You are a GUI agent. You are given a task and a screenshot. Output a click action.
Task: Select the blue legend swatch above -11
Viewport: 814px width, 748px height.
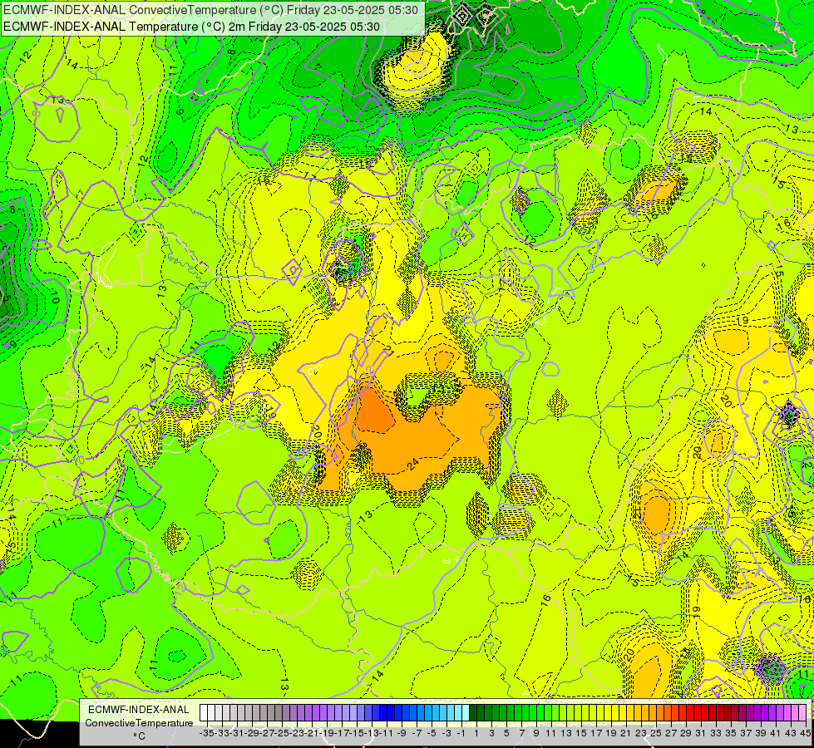pos(383,713)
